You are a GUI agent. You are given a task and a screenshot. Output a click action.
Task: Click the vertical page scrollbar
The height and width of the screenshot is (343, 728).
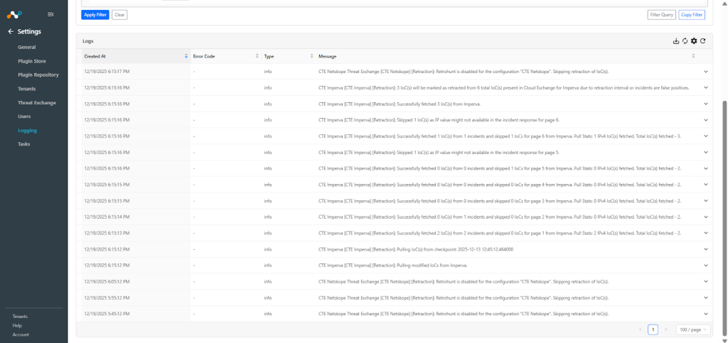coord(724,218)
